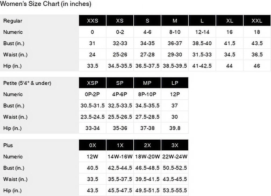The width and height of the screenshot is (271, 196).
Task: Select the 2X plus size header
Action: tap(147, 145)
